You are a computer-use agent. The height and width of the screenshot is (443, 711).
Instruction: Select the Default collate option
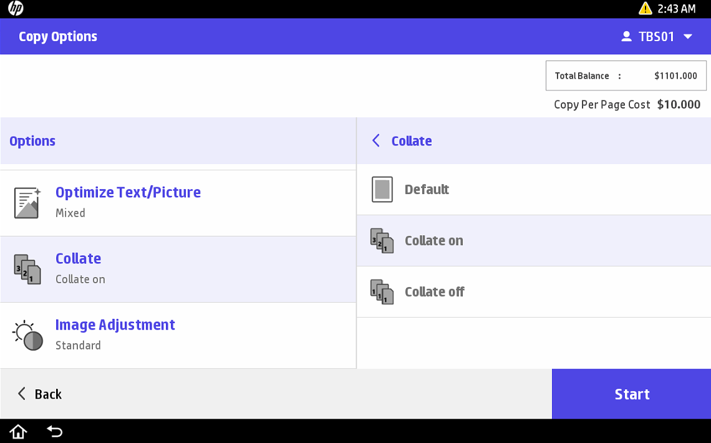(427, 190)
